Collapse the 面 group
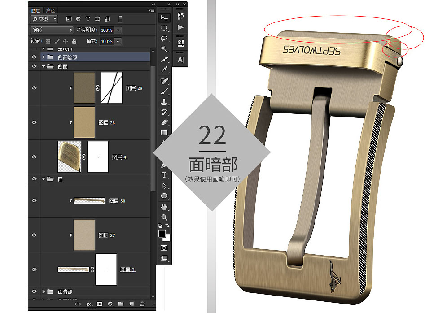Image resolution: width=425 pixels, height=313 pixels. tap(44, 179)
